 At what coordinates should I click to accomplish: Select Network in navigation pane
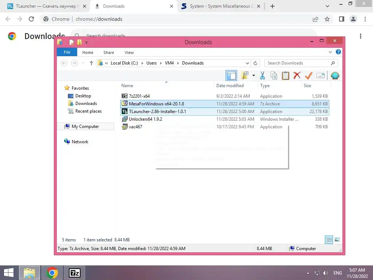[80, 142]
